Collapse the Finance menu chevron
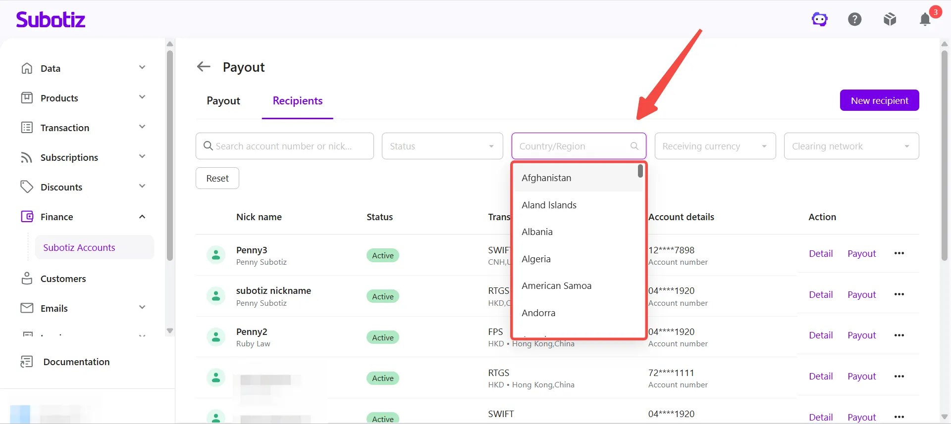The height and width of the screenshot is (424, 951). coord(142,217)
